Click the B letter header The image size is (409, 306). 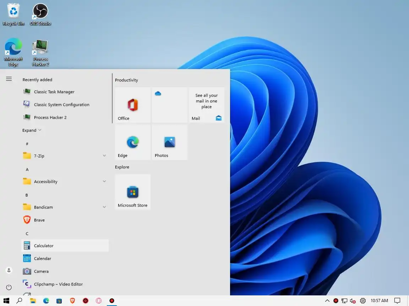tap(27, 195)
